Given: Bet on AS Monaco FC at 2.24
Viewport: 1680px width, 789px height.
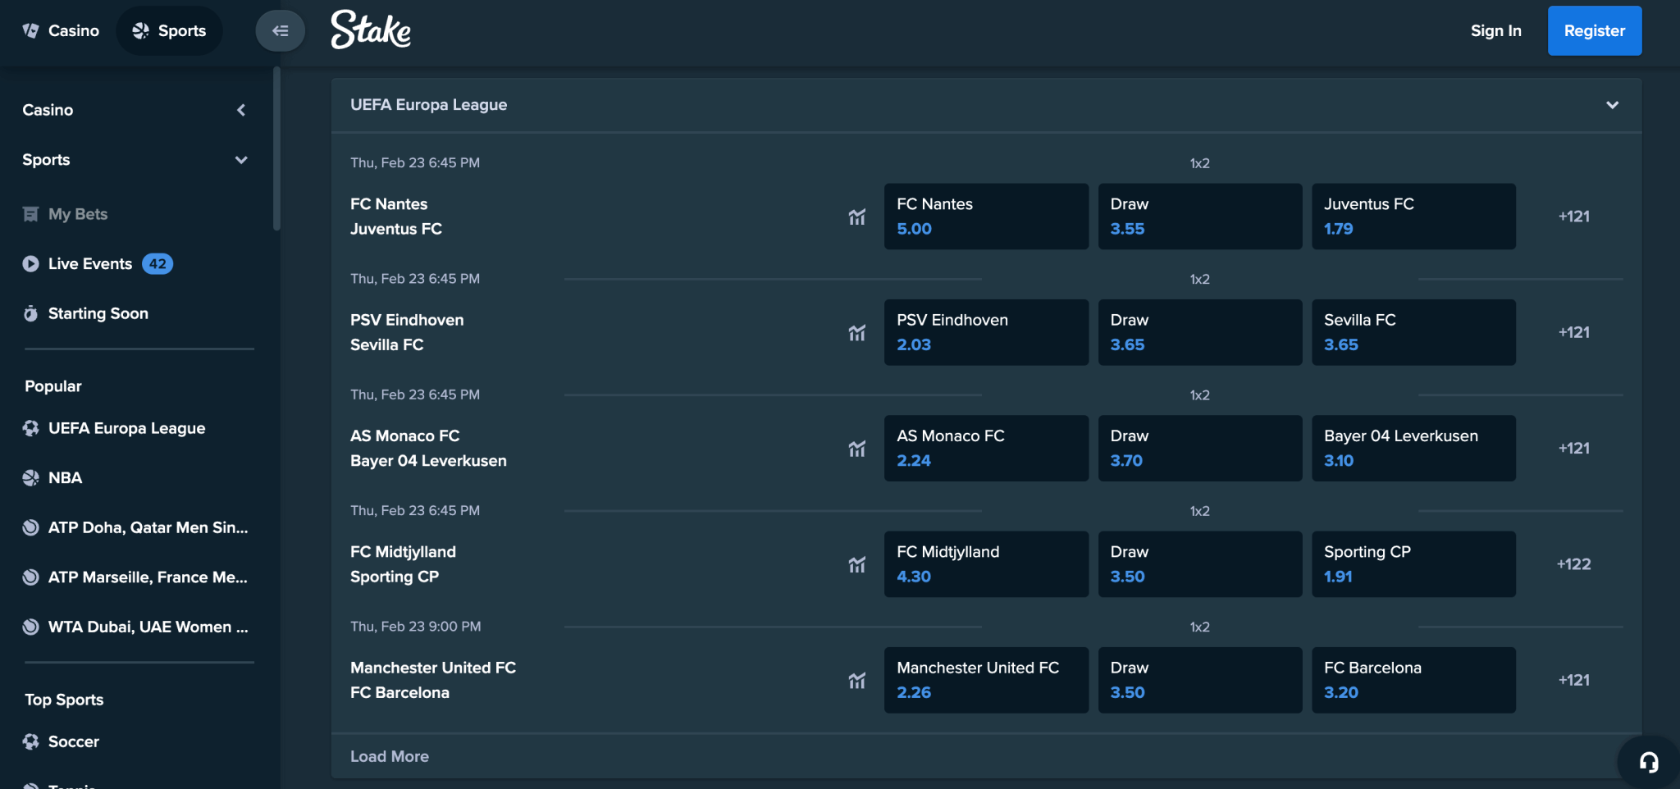Looking at the screenshot, I should pos(986,449).
